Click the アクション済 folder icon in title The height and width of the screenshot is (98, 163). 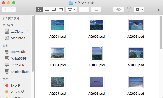[x=71, y=3]
